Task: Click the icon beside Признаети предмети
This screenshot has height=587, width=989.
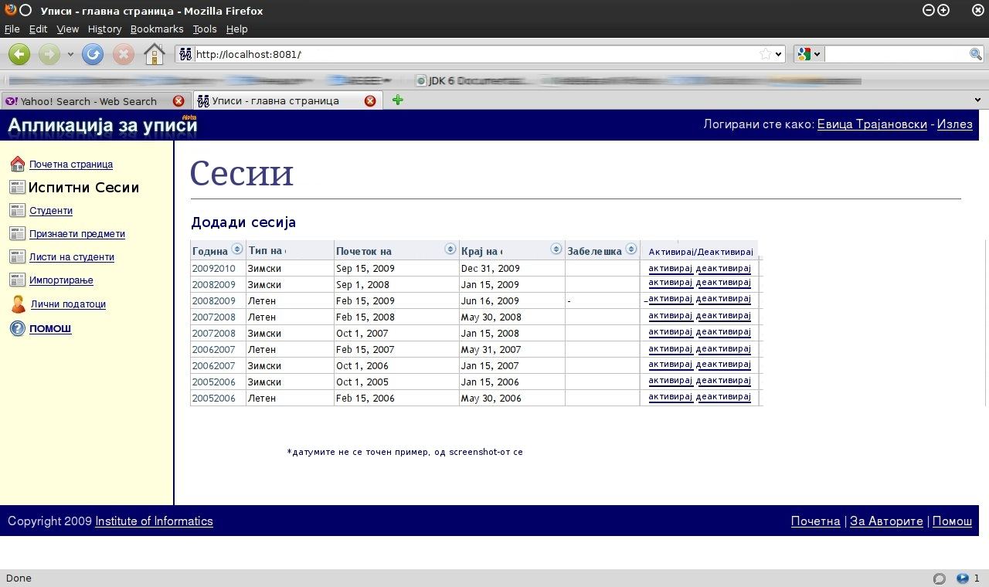Action: tap(17, 233)
